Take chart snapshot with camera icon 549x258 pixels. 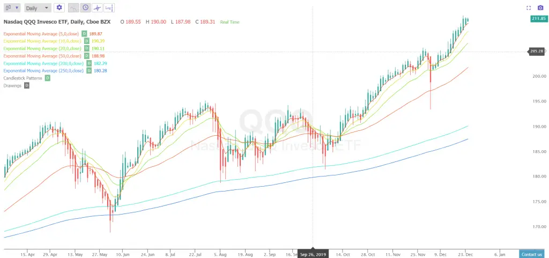click(x=540, y=8)
